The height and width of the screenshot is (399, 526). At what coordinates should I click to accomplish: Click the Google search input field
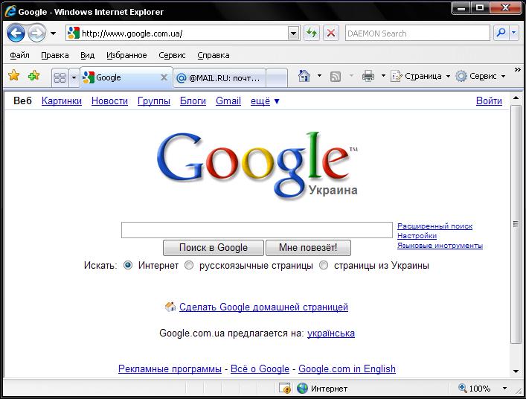(257, 230)
